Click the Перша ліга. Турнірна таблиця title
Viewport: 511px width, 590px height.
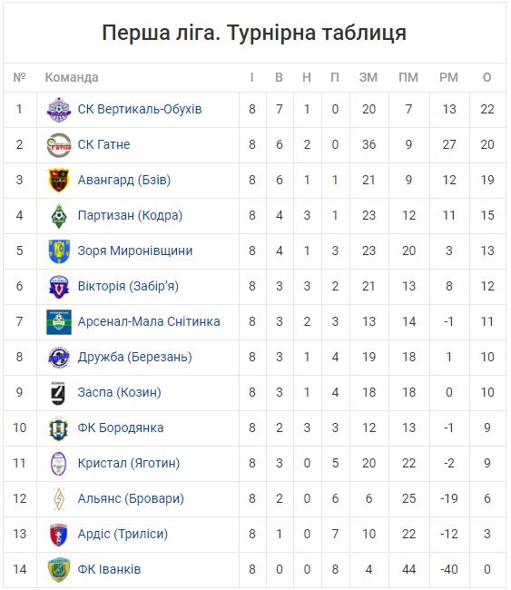tap(254, 33)
